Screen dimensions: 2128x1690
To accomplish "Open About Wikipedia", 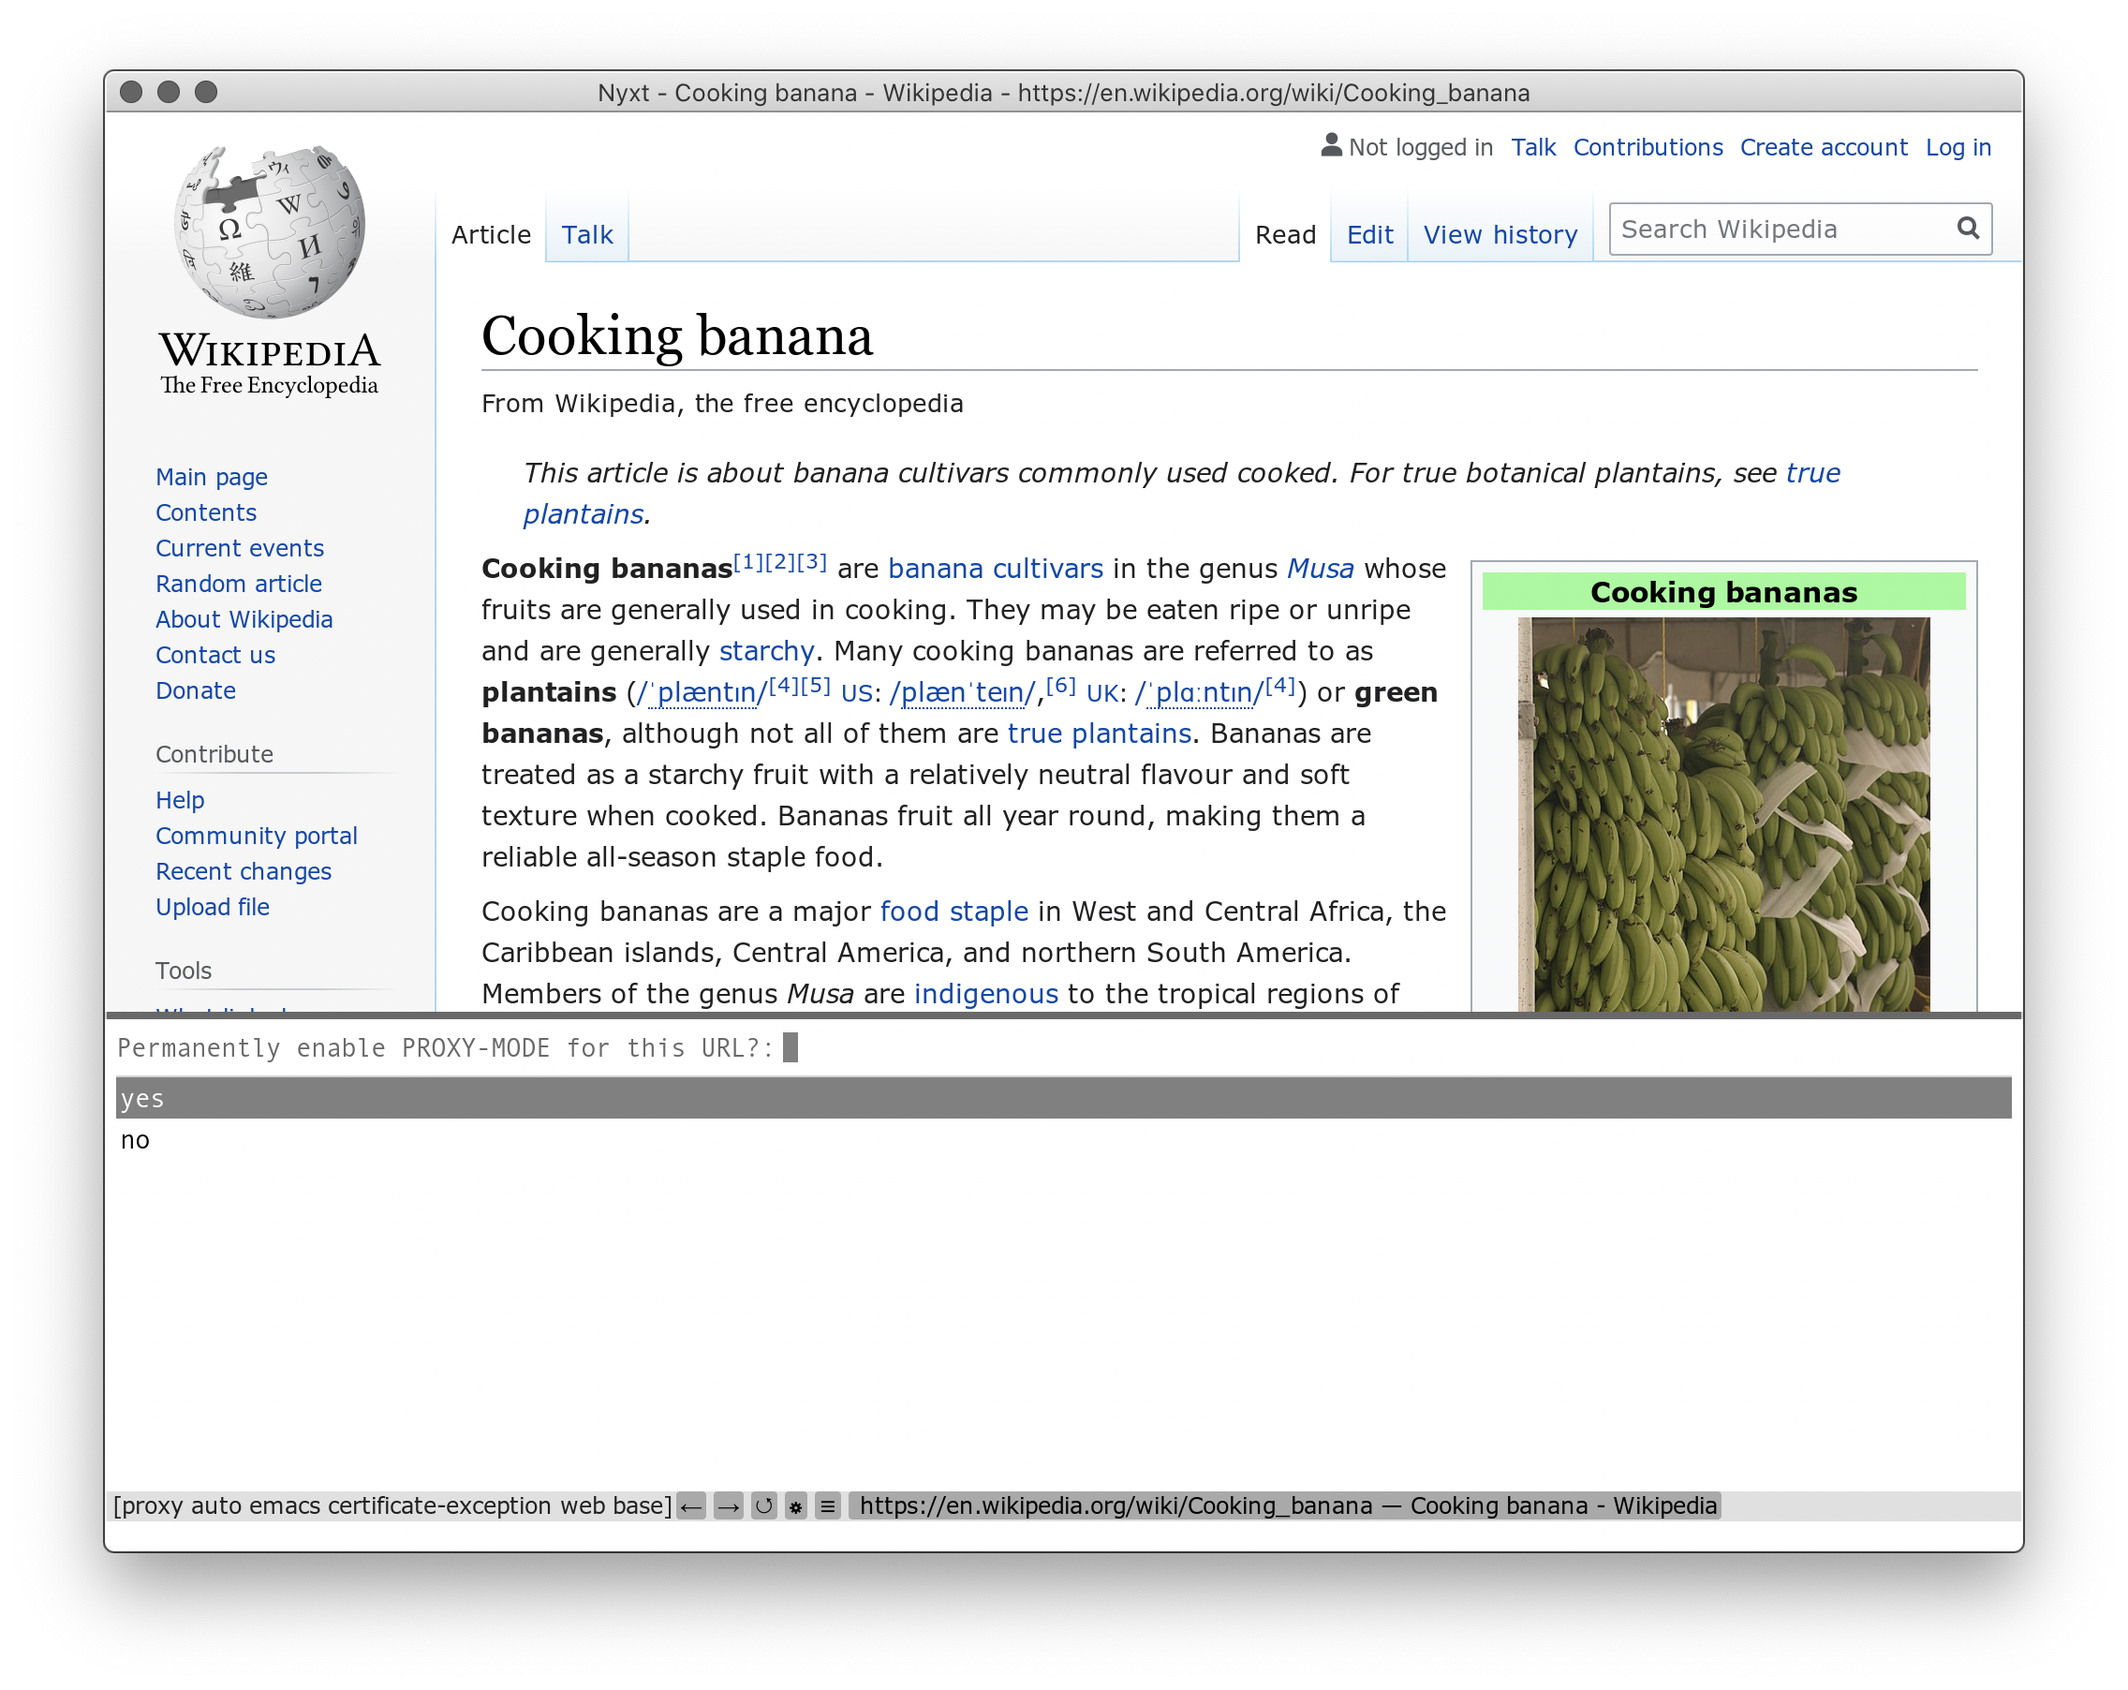I will click(244, 619).
